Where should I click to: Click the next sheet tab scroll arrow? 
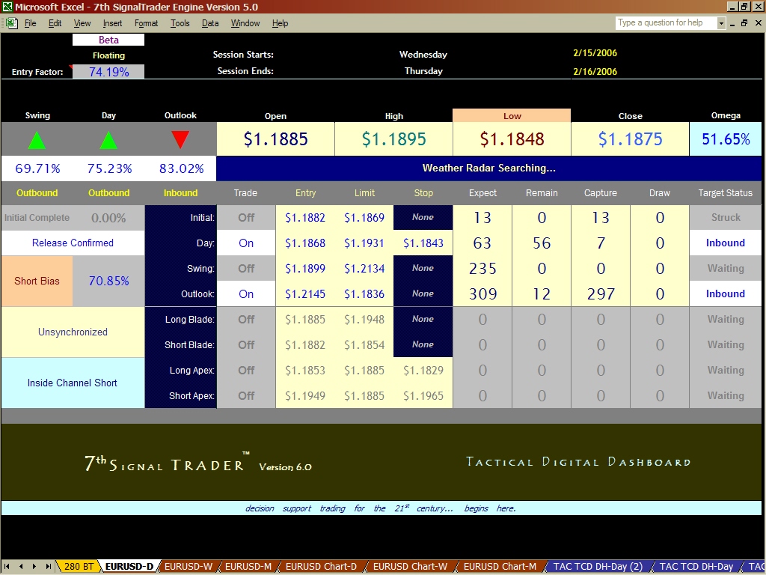click(x=34, y=566)
